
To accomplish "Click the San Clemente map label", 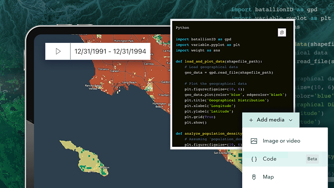I will (x=222, y=153).
